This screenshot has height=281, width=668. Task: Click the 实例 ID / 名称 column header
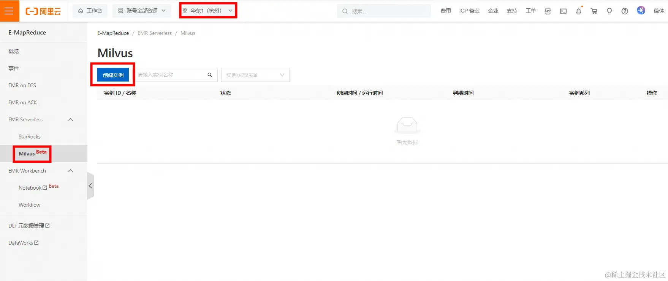(120, 93)
